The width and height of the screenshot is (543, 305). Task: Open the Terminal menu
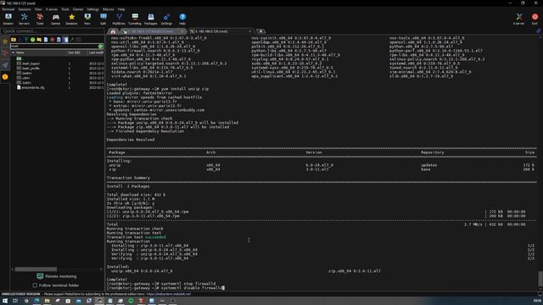8,9
